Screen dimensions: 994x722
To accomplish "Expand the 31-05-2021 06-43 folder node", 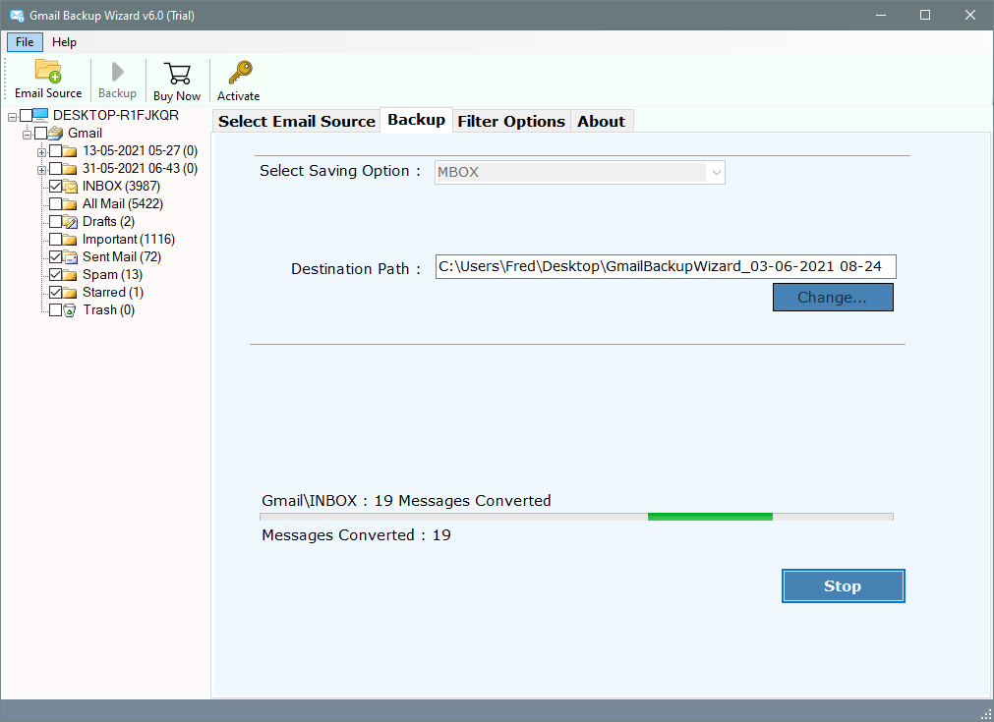I will 41,170.
